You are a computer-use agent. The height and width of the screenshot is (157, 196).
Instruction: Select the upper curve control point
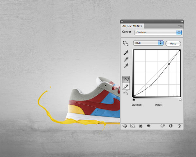[x=169, y=64]
